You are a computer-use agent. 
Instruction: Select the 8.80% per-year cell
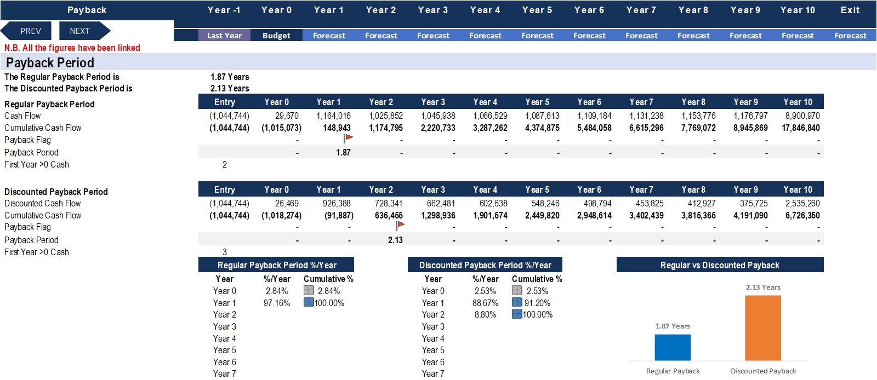click(x=485, y=314)
